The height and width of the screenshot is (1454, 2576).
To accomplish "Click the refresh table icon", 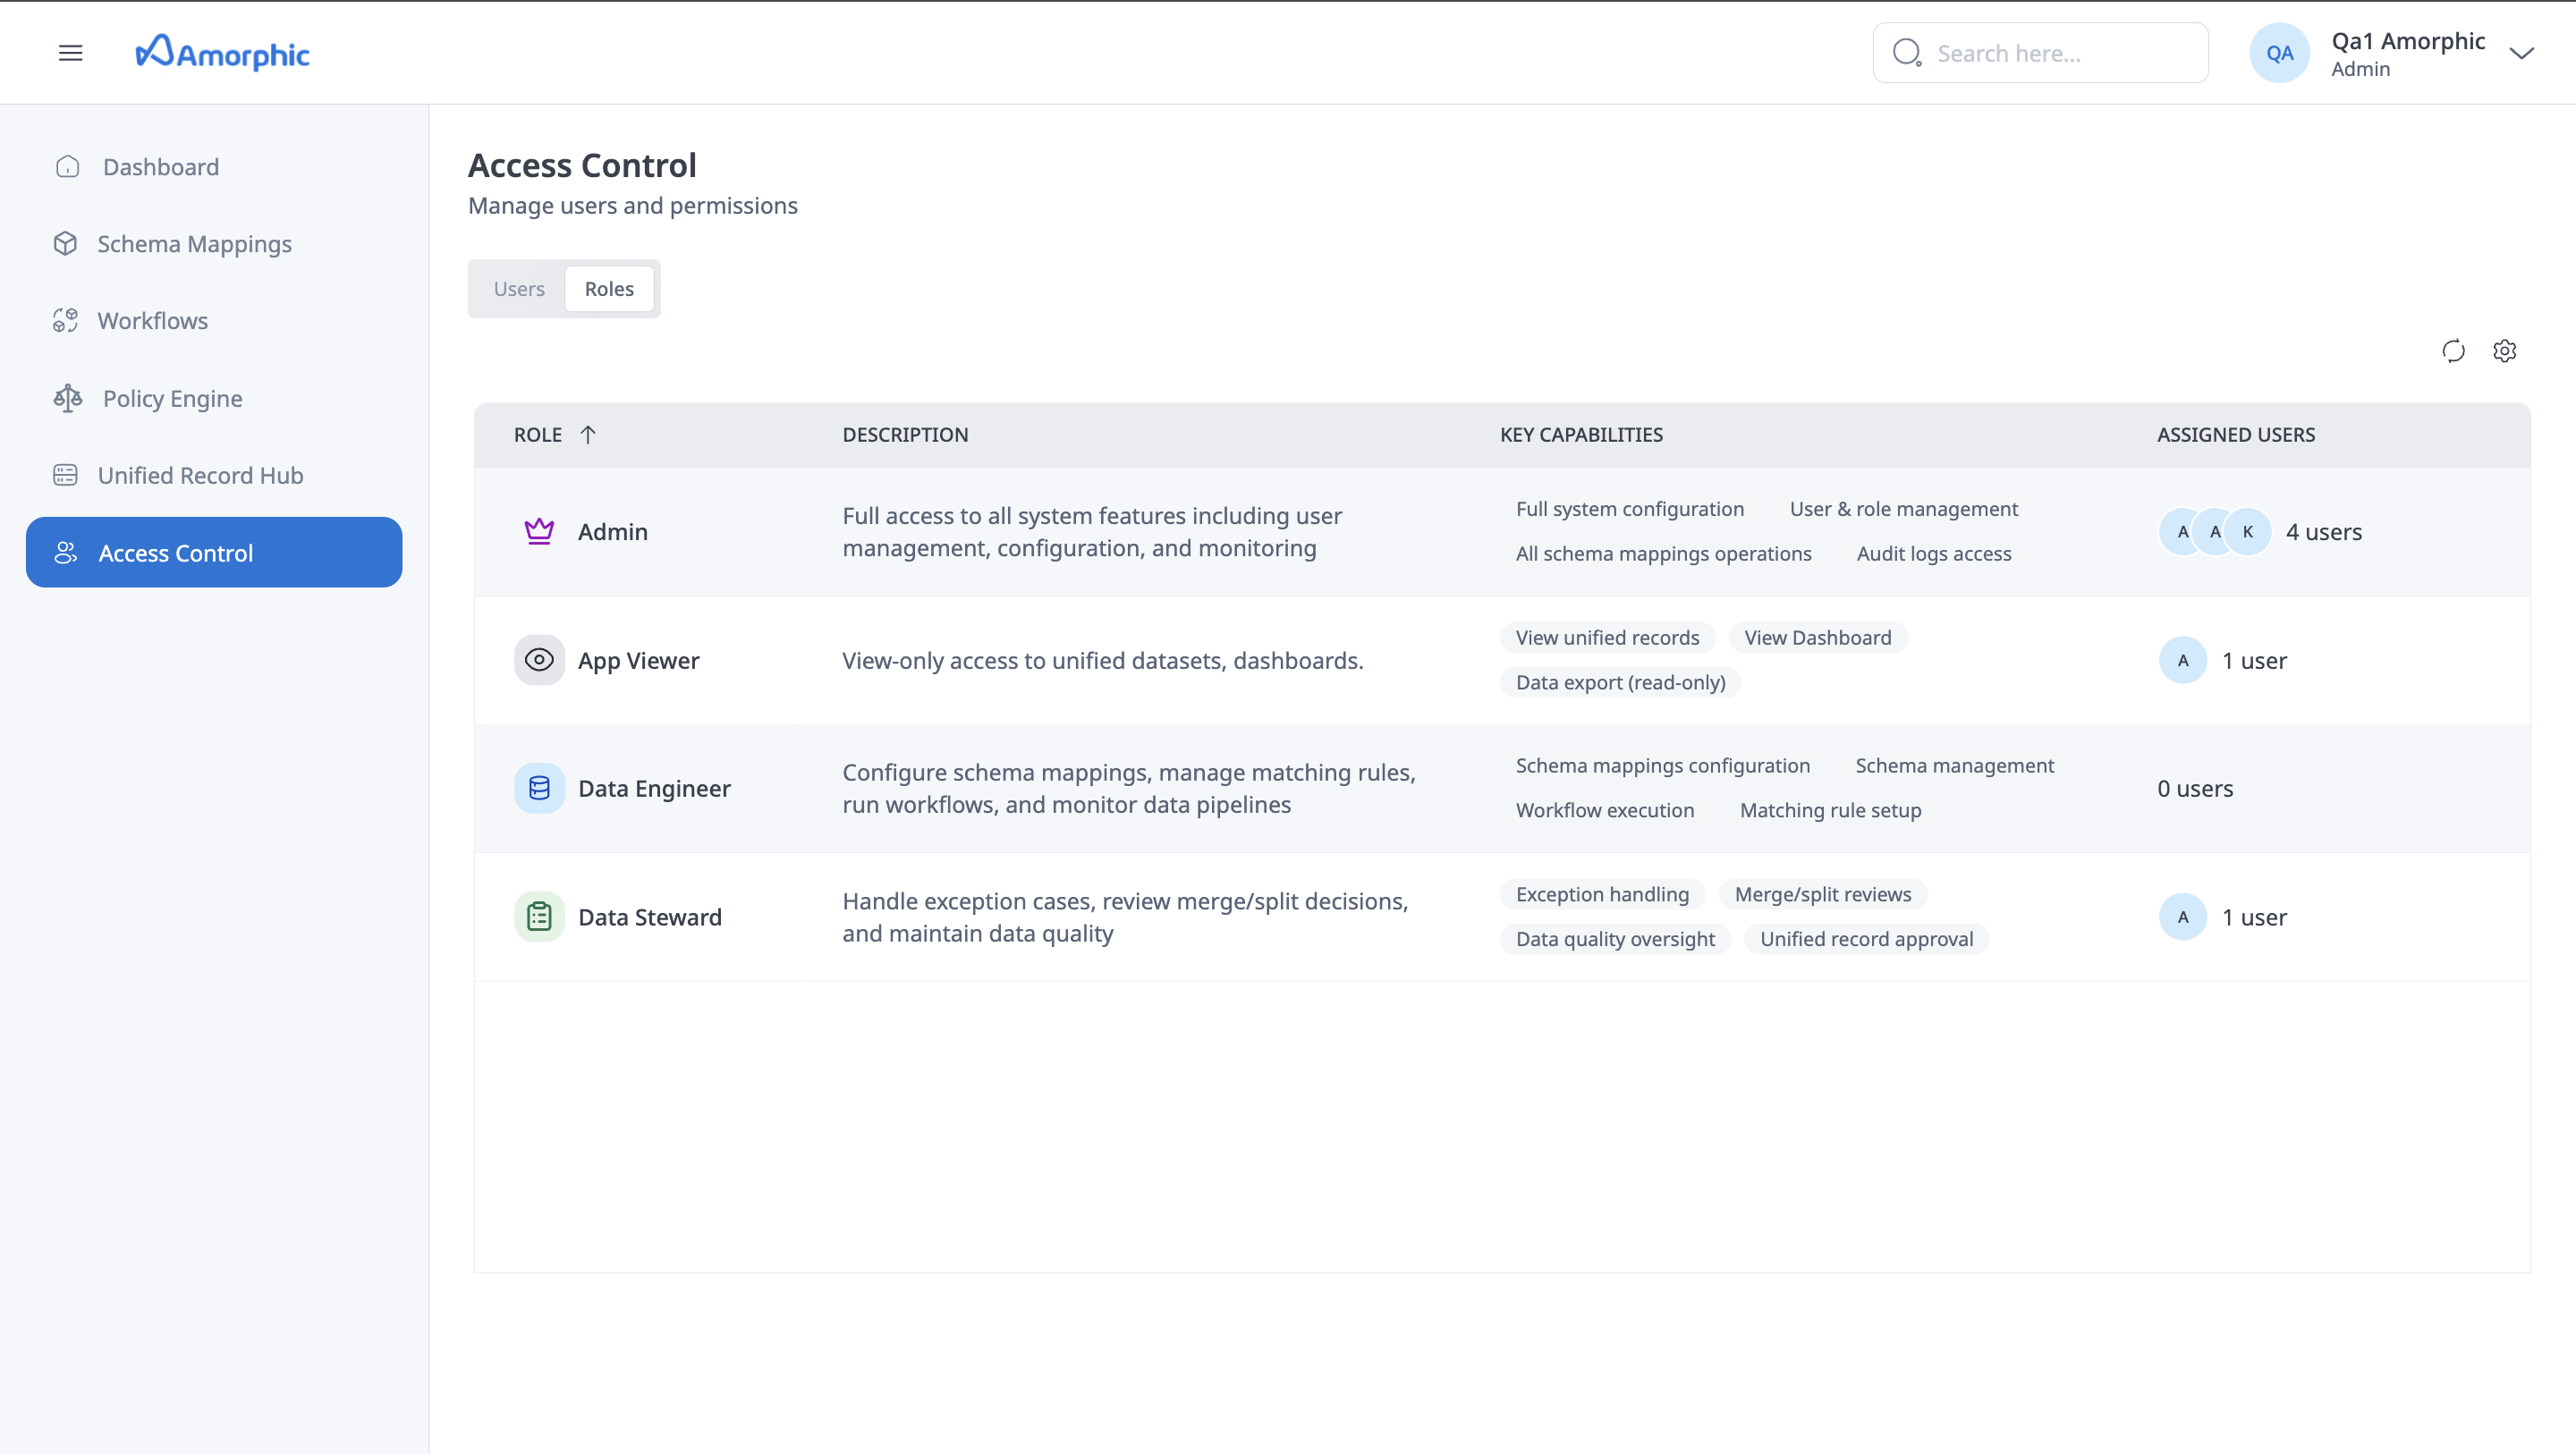I will [2453, 351].
